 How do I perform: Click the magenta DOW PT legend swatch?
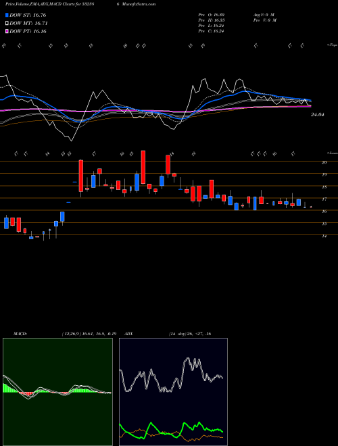pyautogui.click(x=7, y=31)
